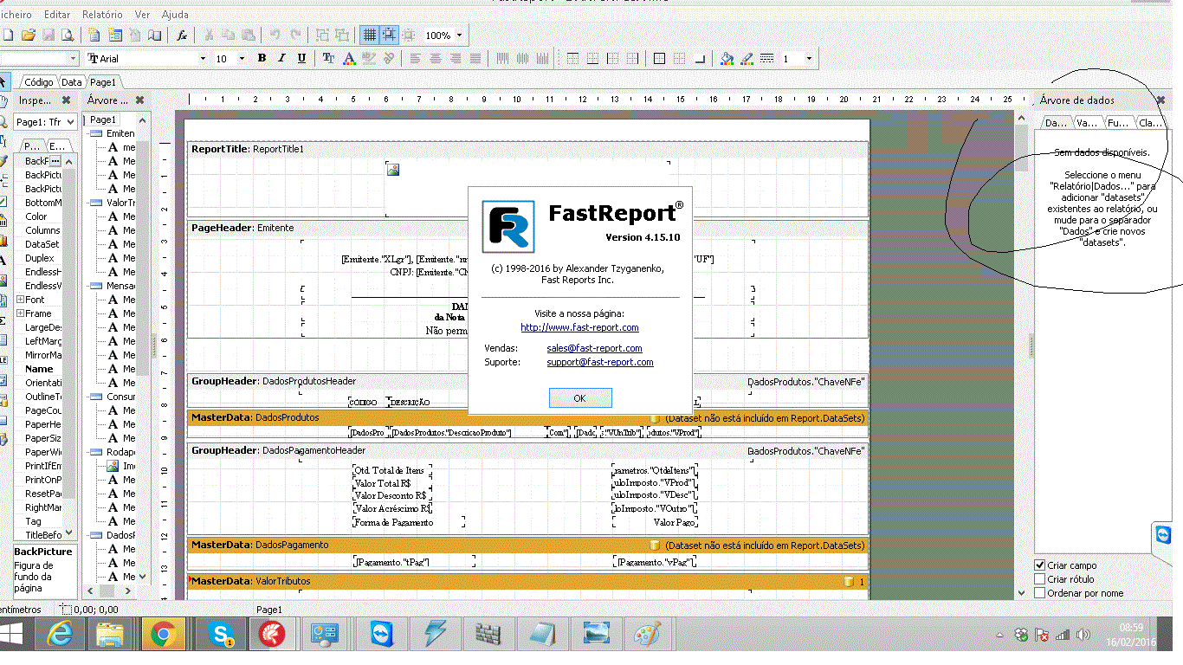Apply all frame lines
The height and width of the screenshot is (665, 1183).
point(659,58)
